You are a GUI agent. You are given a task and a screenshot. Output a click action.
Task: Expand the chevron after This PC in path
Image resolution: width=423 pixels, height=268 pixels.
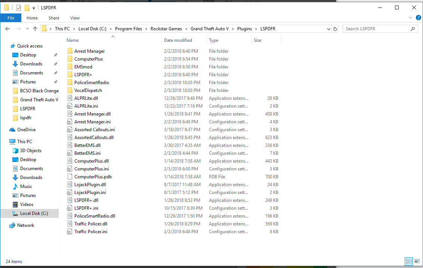tap(74, 29)
